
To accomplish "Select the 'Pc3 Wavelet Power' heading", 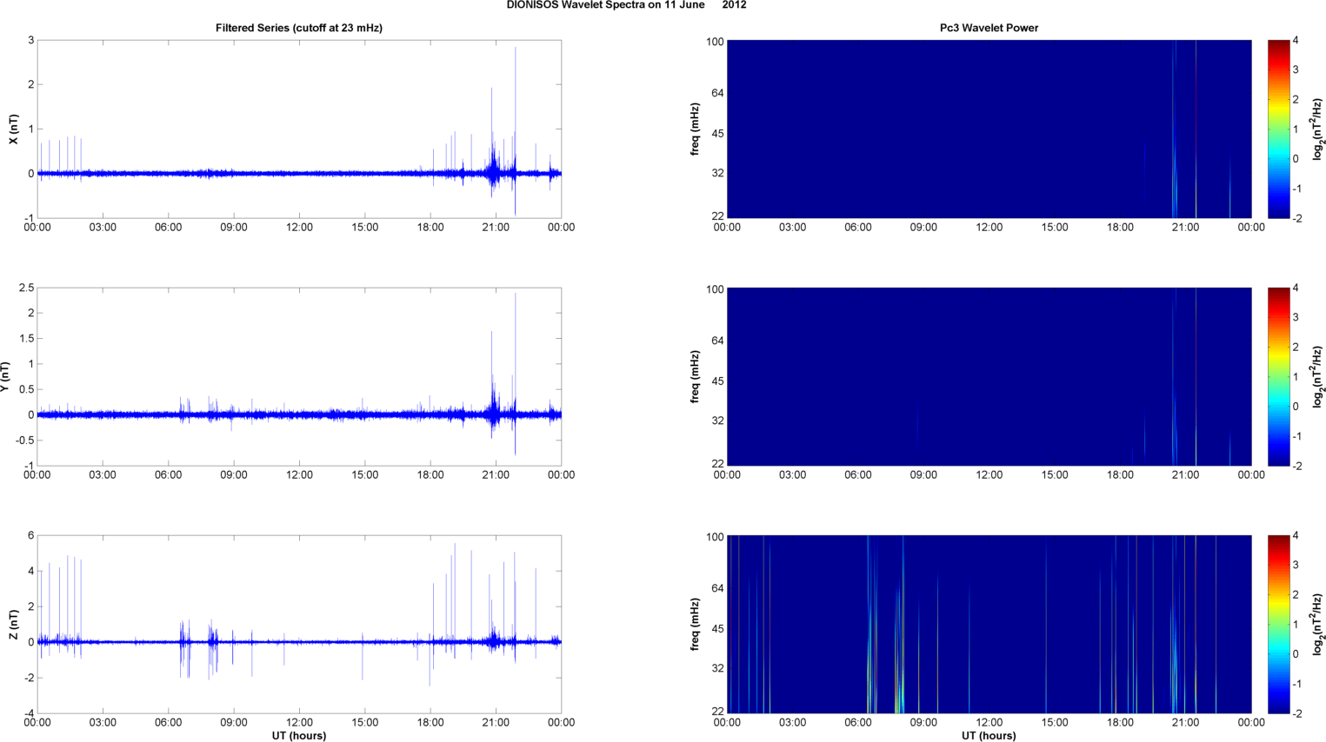I will pyautogui.click(x=989, y=28).
